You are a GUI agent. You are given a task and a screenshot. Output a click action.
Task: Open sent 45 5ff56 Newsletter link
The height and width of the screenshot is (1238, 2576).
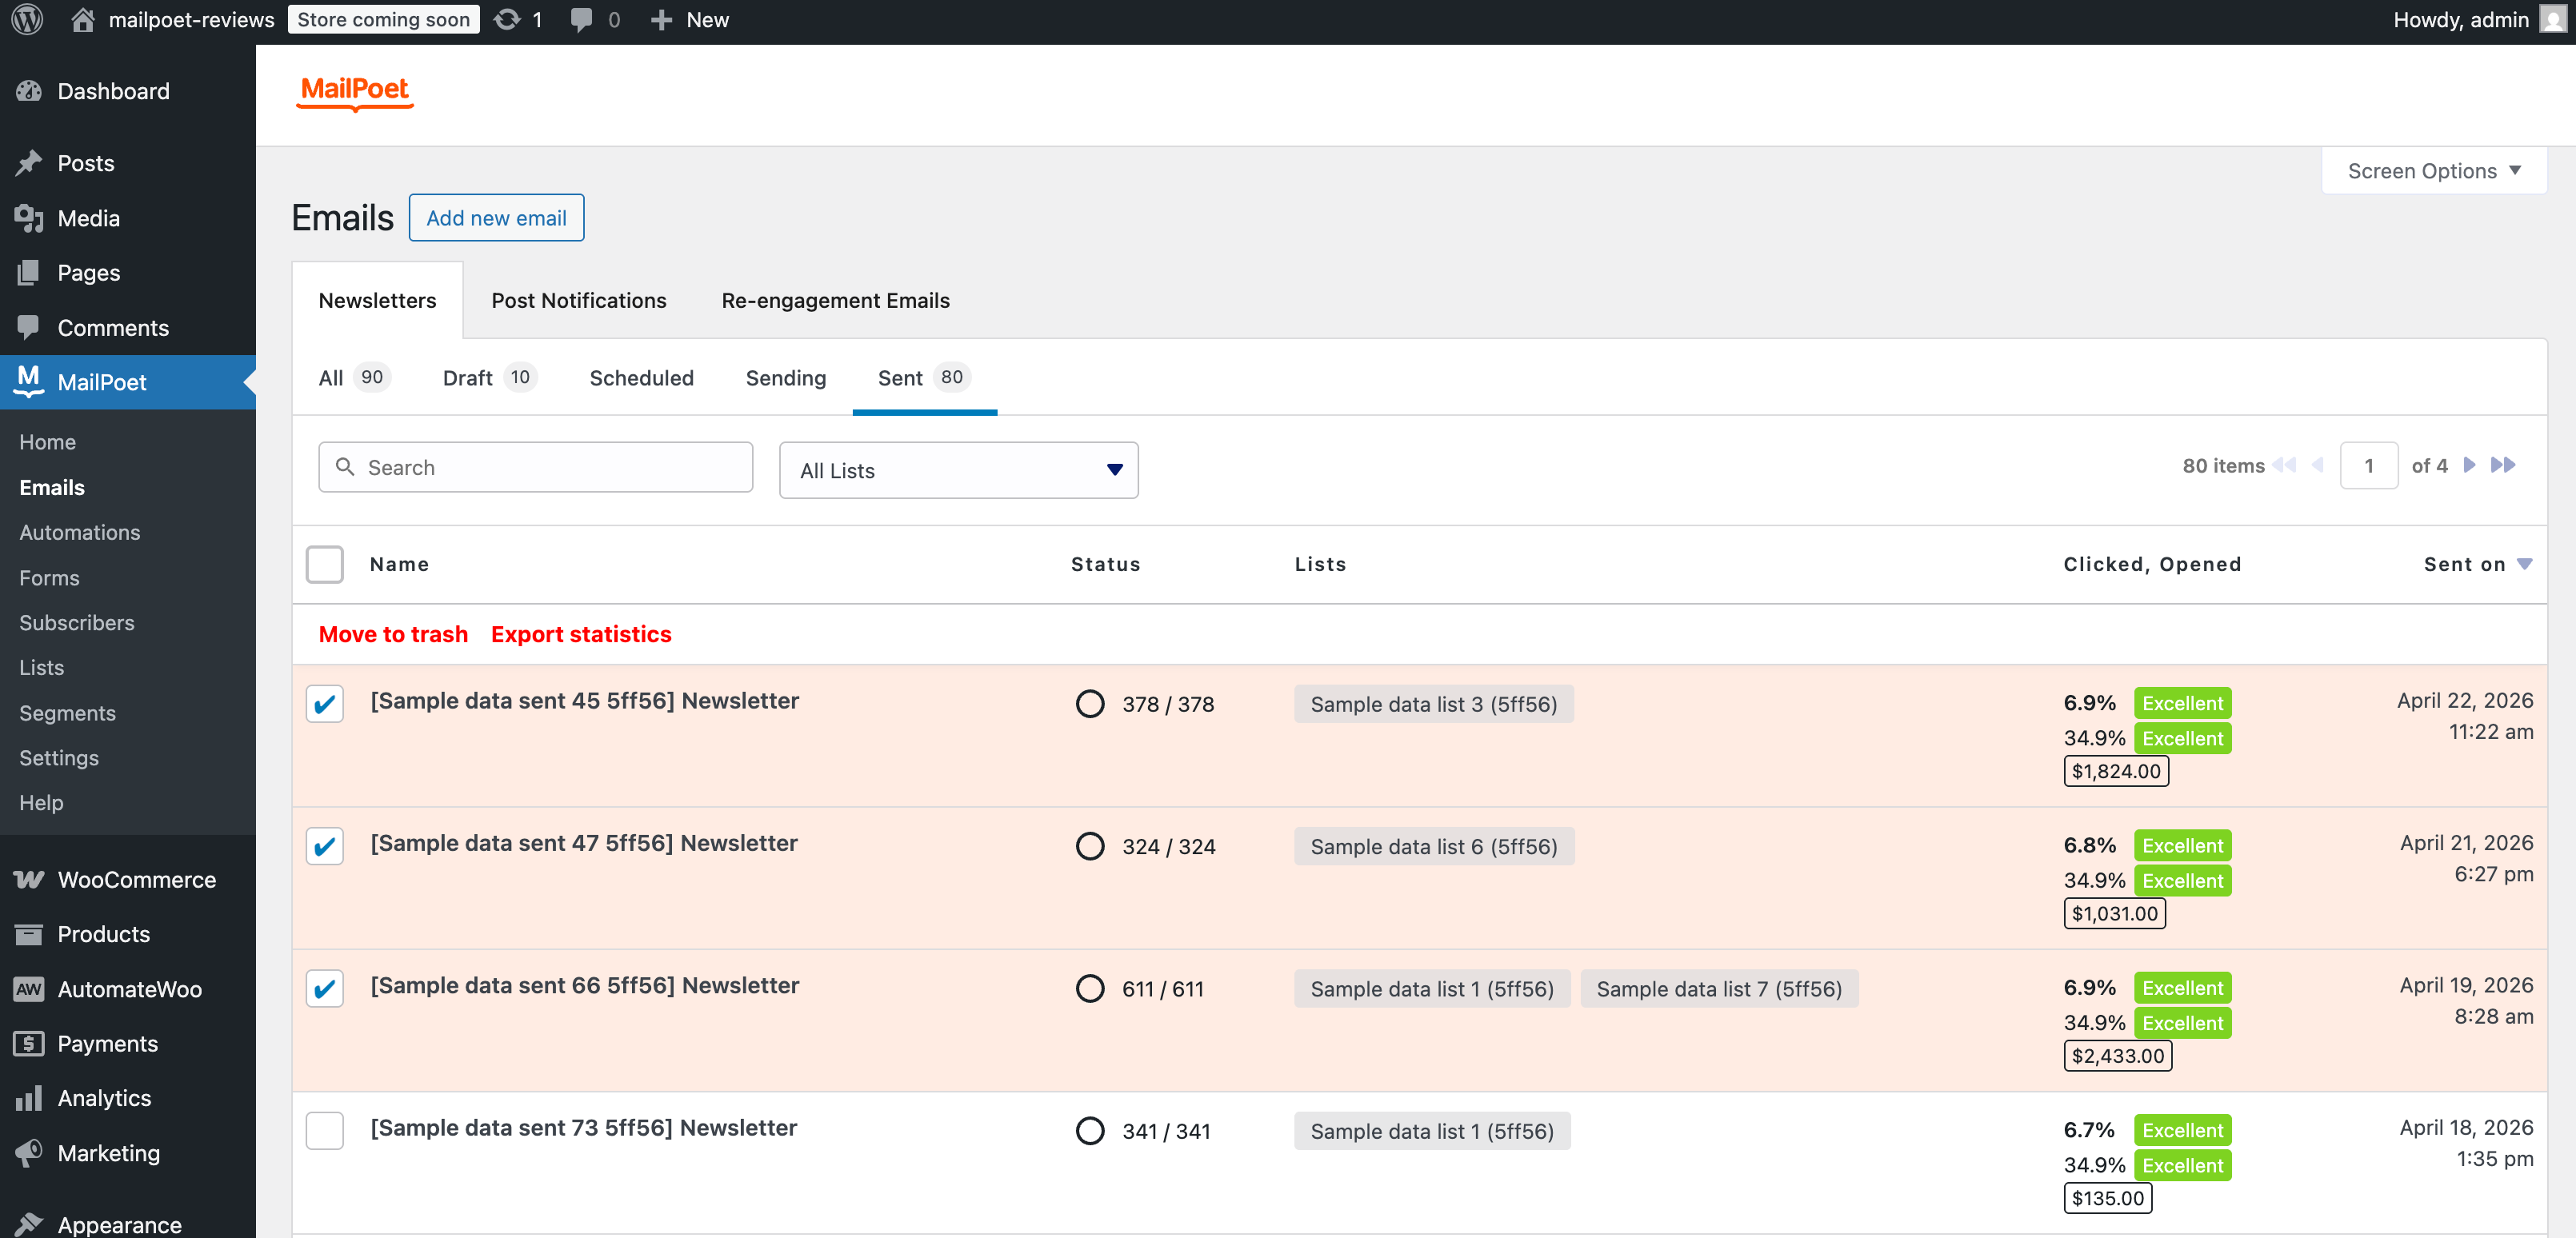(x=584, y=700)
